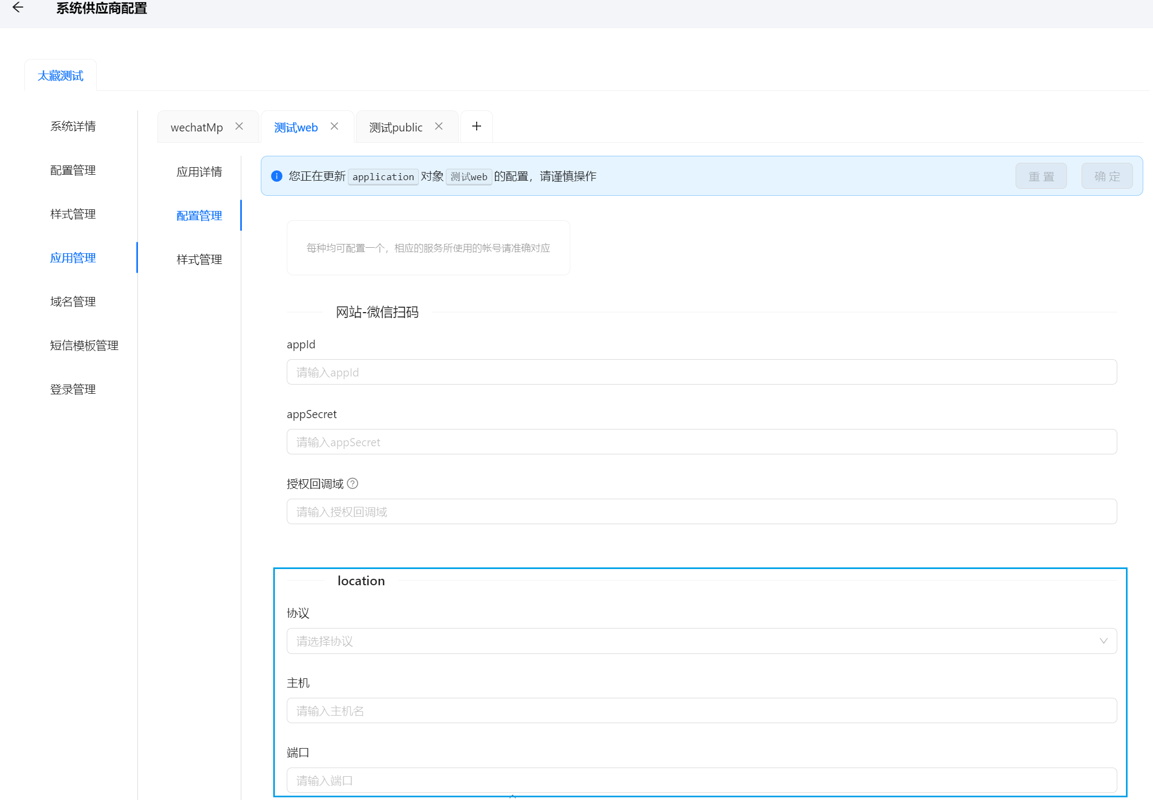The width and height of the screenshot is (1153, 800).
Task: Close the 测试public tab
Action: [x=439, y=126]
